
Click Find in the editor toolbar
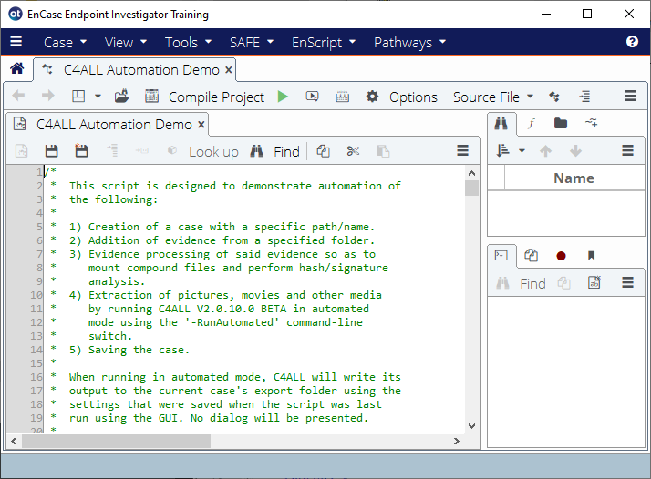tap(274, 151)
